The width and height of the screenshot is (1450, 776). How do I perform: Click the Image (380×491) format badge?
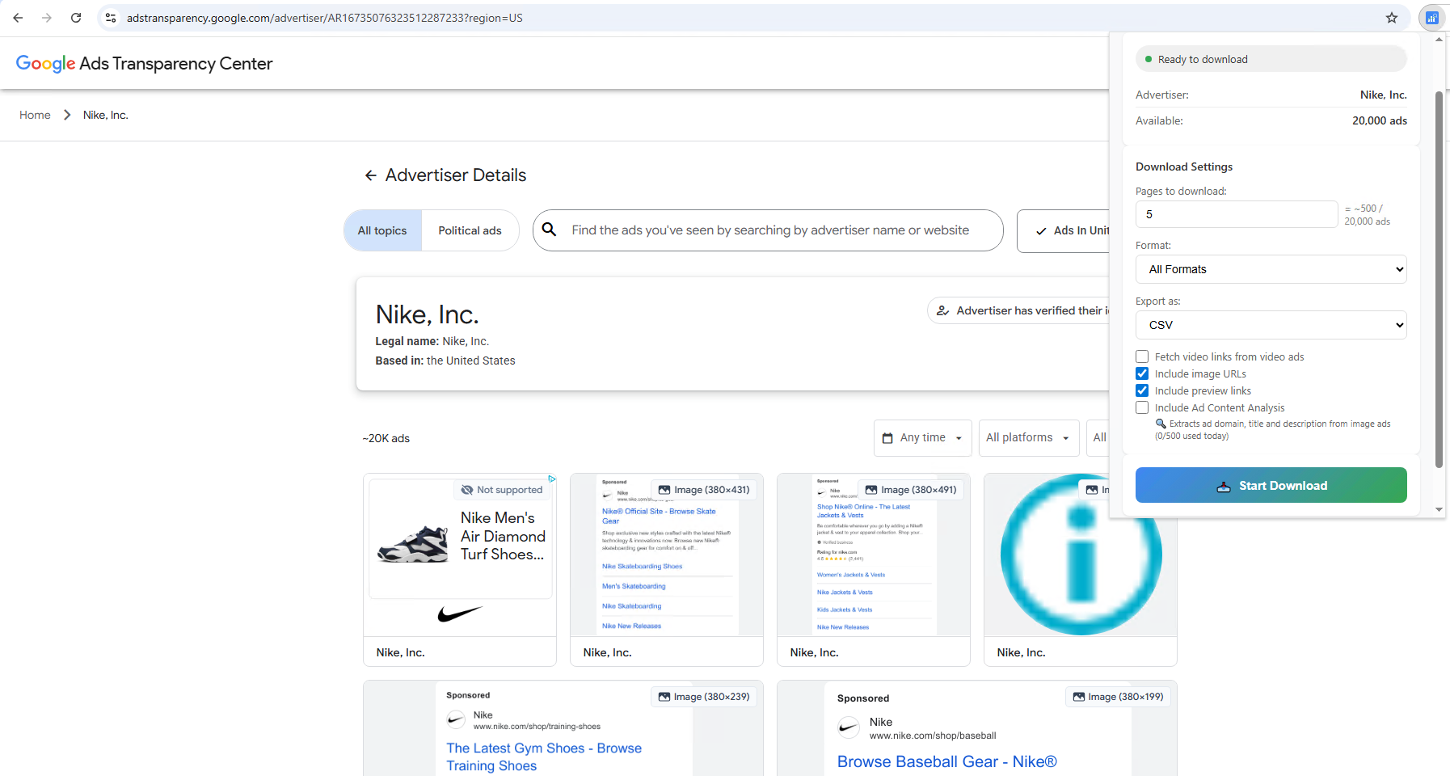coord(911,490)
